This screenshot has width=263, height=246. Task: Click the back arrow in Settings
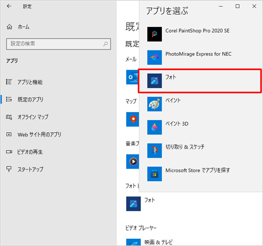click(x=9, y=6)
